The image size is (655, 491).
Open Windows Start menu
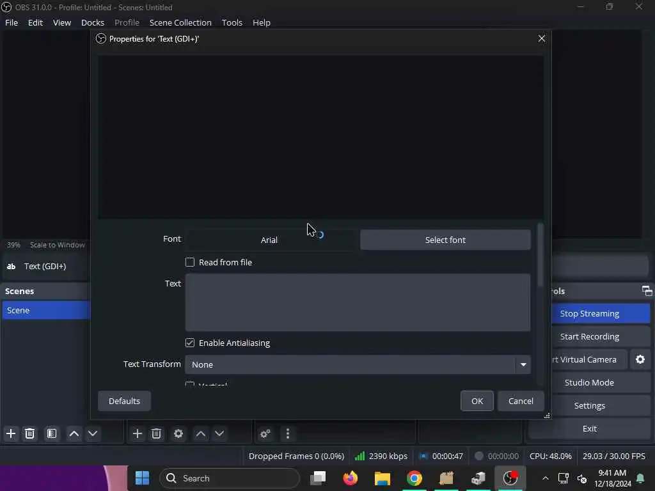click(x=142, y=478)
